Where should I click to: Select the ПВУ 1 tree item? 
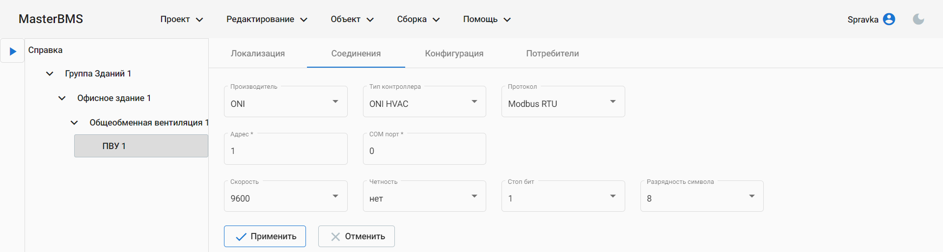(141, 146)
